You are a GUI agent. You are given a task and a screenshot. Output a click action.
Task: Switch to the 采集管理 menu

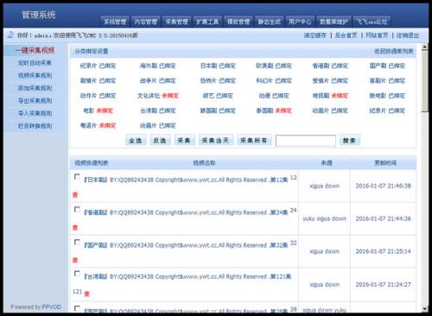pos(176,22)
